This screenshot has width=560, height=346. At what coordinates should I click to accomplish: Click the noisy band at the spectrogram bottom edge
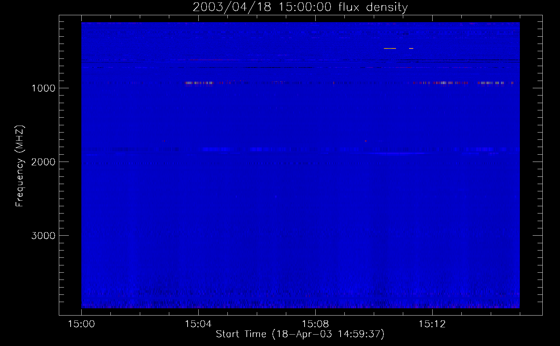[x=300, y=305]
